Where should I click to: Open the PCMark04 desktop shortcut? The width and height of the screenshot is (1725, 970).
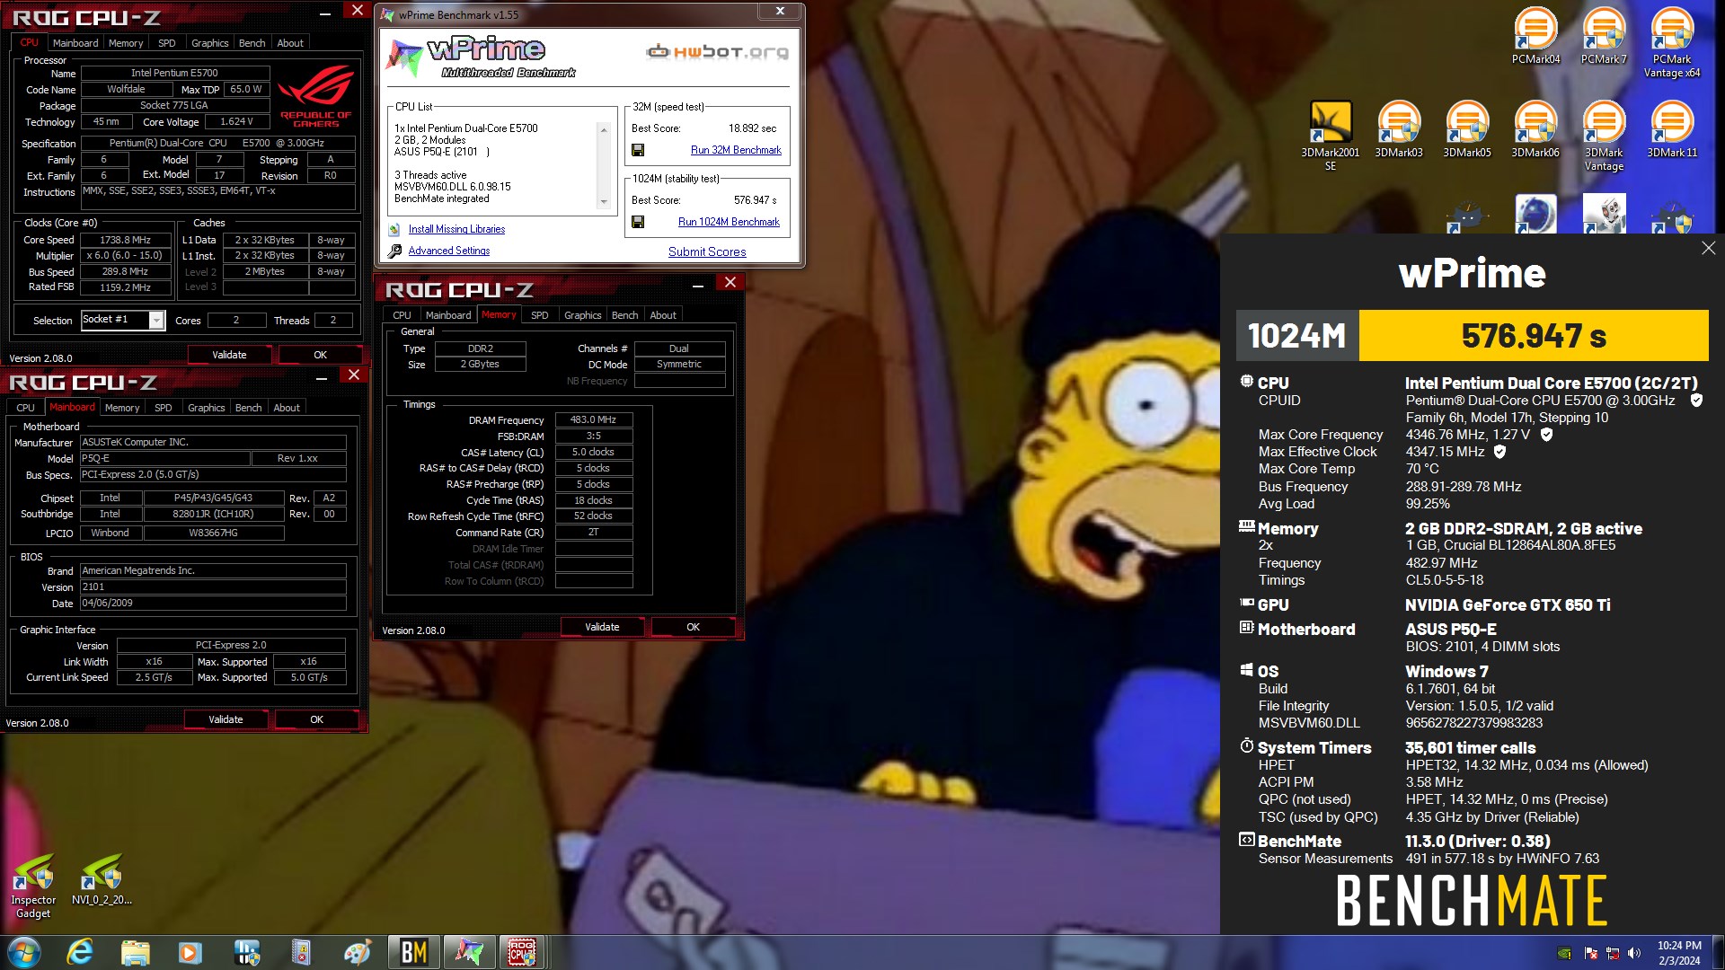[1535, 36]
